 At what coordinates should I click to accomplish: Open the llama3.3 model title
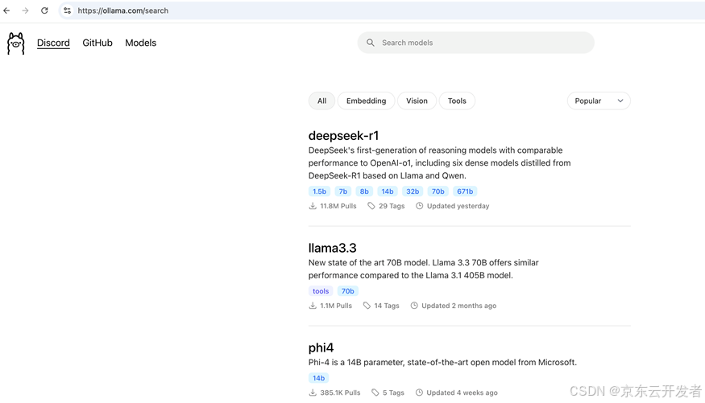point(332,248)
